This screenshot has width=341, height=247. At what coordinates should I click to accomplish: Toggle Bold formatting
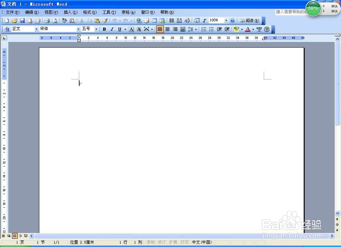pyautogui.click(x=104, y=29)
